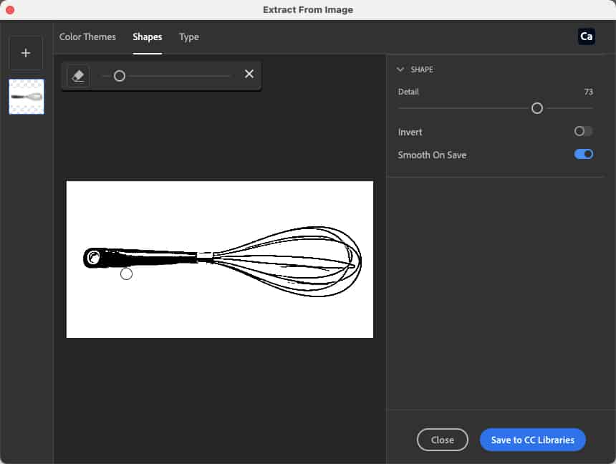Screen dimensions: 616x464
Task: Open the Type tab
Action: 189,37
